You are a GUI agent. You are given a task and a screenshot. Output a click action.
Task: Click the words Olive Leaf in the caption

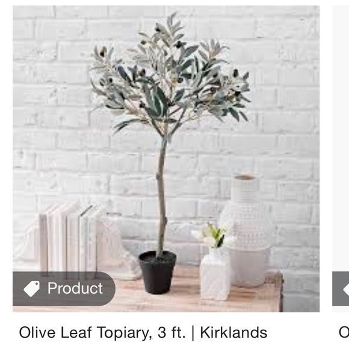(55, 333)
